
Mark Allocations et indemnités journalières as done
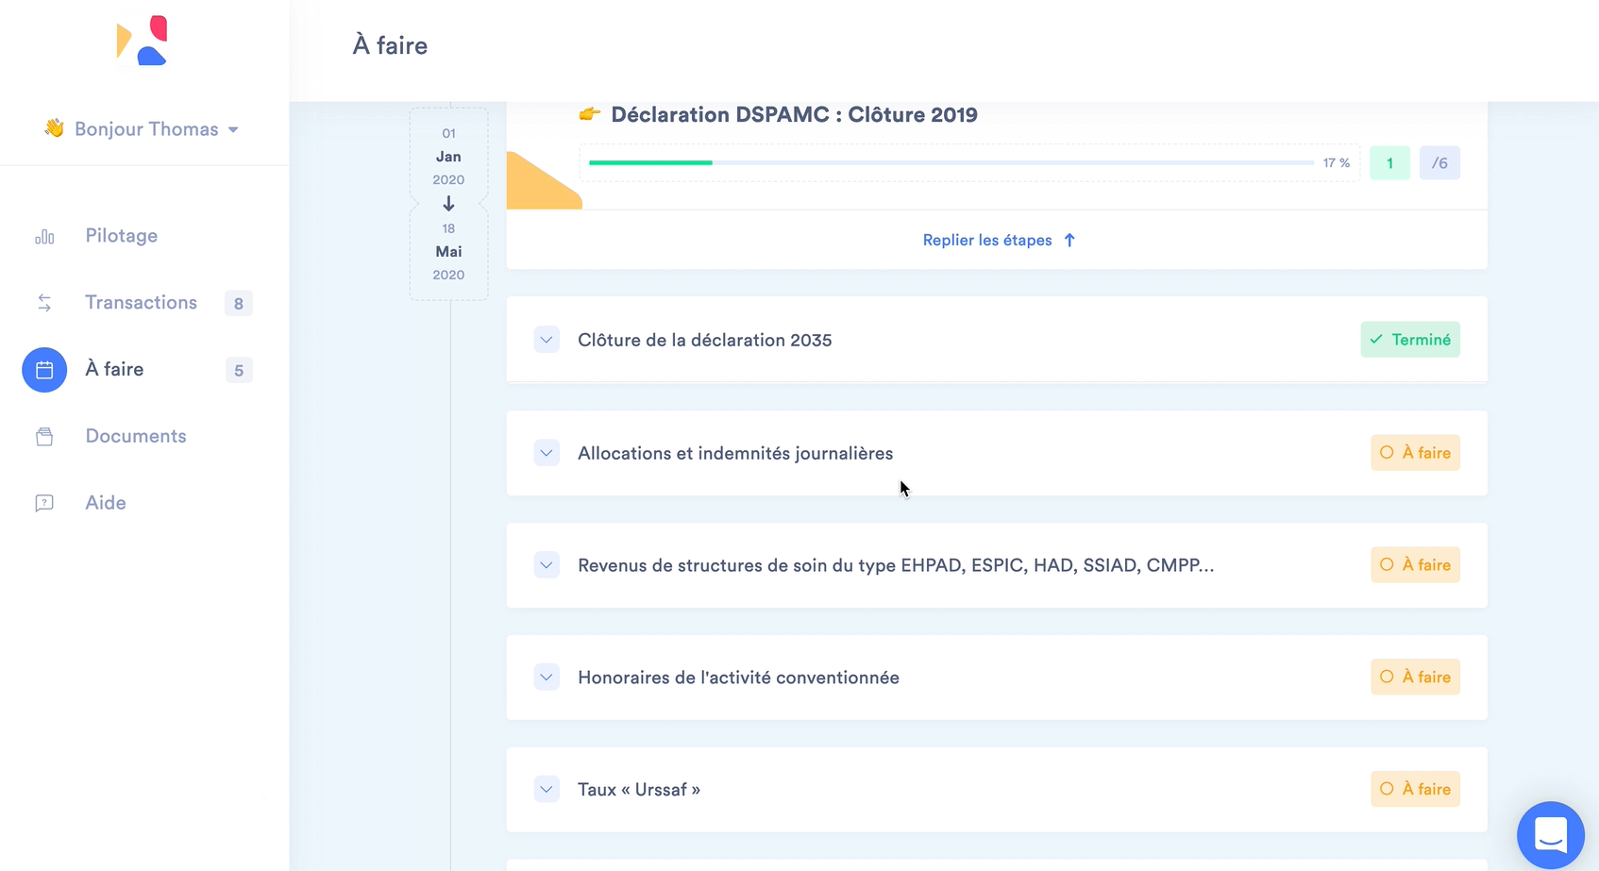(x=1415, y=453)
